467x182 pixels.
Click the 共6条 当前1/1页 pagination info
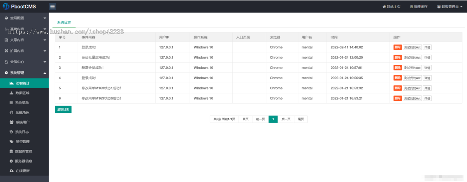(x=224, y=119)
